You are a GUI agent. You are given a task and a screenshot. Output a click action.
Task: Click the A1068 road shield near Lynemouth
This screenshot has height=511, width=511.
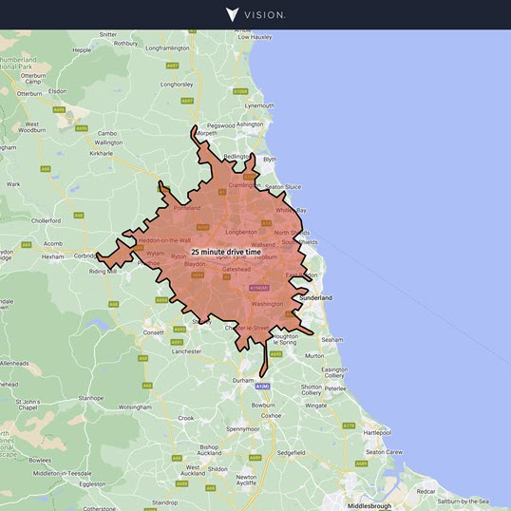pyautogui.click(x=240, y=91)
